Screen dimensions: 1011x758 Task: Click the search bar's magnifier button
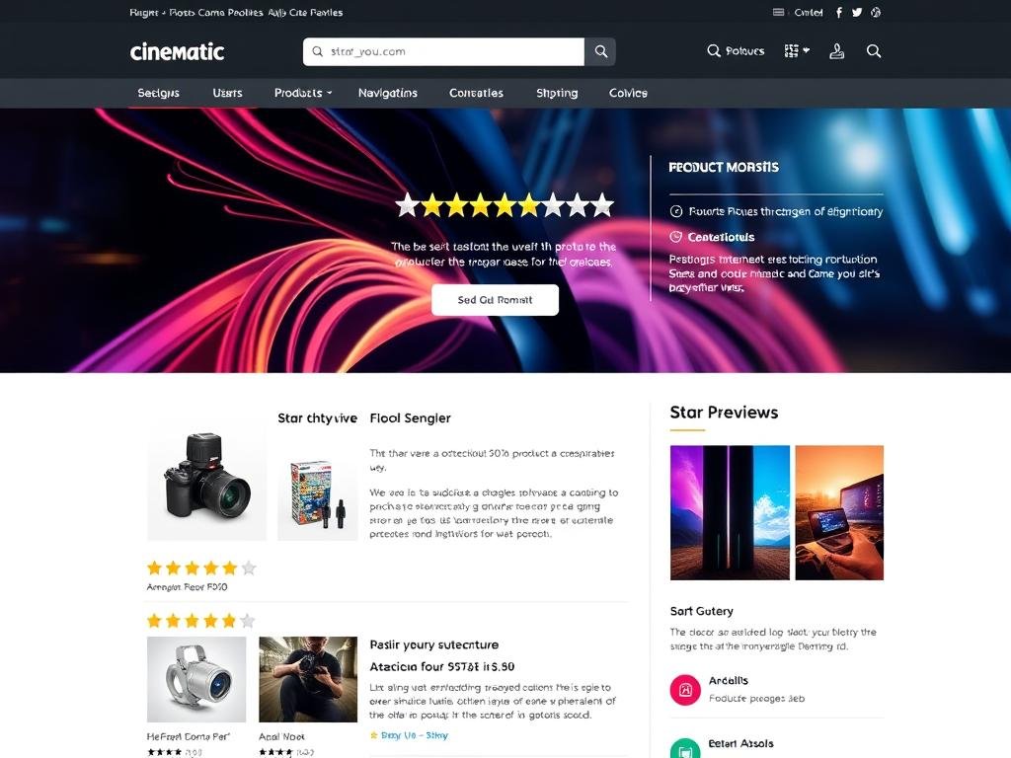click(x=600, y=51)
